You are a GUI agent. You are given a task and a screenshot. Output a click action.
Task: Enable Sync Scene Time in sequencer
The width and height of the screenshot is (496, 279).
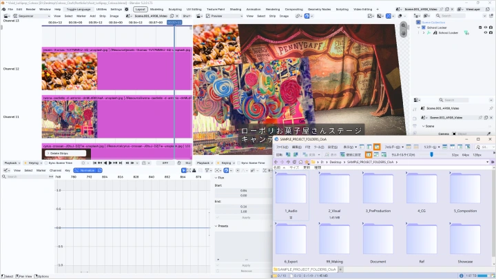[46, 163]
